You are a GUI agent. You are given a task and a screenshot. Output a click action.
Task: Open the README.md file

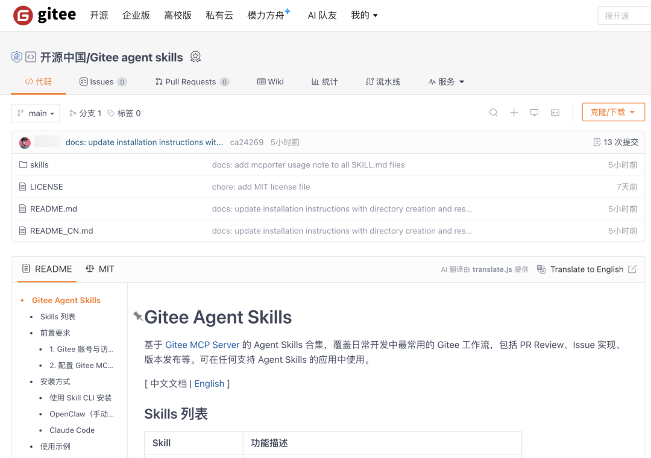[x=54, y=209]
